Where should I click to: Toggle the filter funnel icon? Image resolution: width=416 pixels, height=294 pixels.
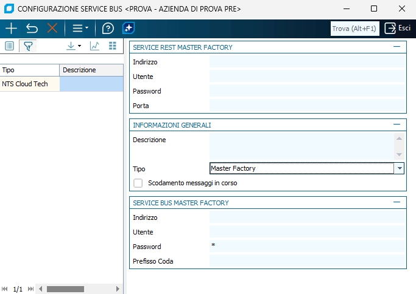27,46
